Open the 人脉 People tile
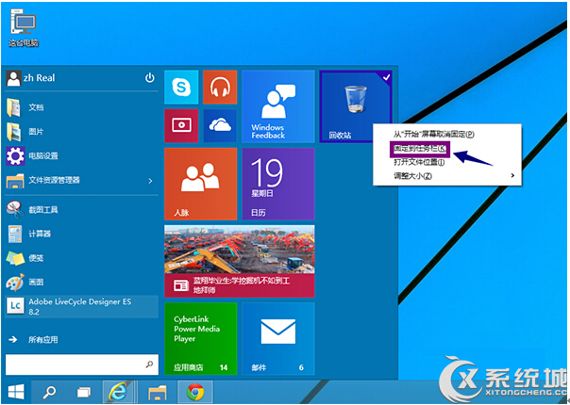The width and height of the screenshot is (570, 405). coord(200,184)
